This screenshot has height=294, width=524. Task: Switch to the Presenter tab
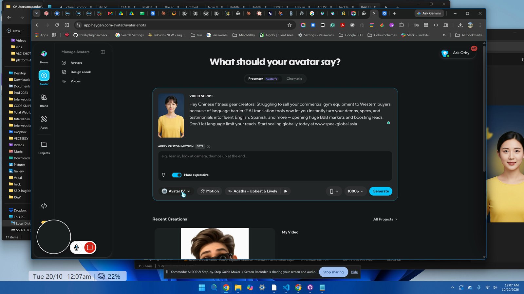(x=263, y=79)
